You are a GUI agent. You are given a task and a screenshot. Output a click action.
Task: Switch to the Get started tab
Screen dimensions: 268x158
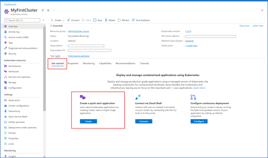point(57,63)
